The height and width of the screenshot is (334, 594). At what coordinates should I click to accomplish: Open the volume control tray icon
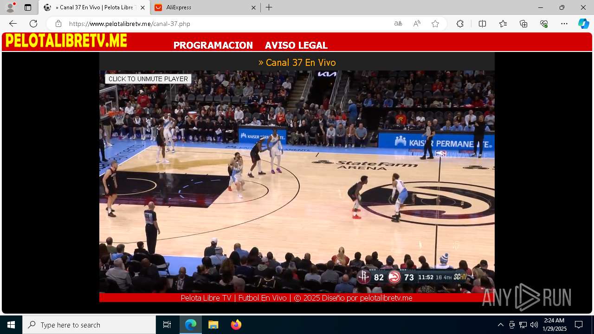point(534,325)
